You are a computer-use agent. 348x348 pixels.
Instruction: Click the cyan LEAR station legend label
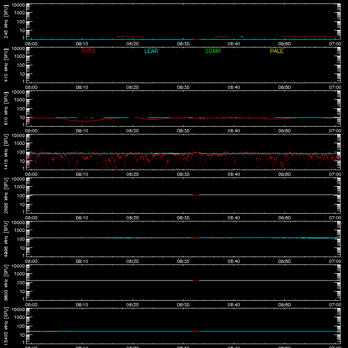(151, 51)
